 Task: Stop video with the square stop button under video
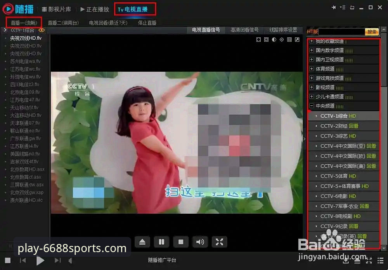[181, 242]
